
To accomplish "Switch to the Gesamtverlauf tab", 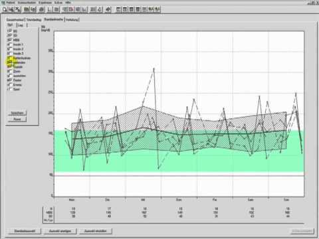I will (15, 20).
